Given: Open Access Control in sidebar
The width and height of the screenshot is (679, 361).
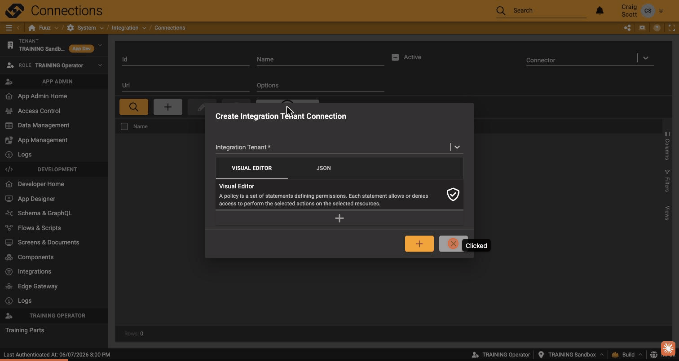Looking at the screenshot, I should pos(39,111).
